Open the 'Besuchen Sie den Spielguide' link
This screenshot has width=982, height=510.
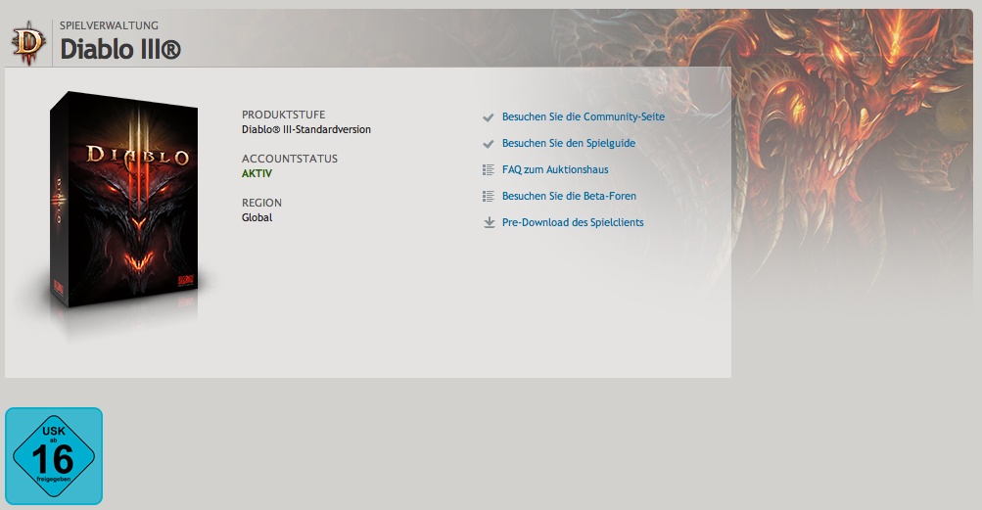(569, 144)
